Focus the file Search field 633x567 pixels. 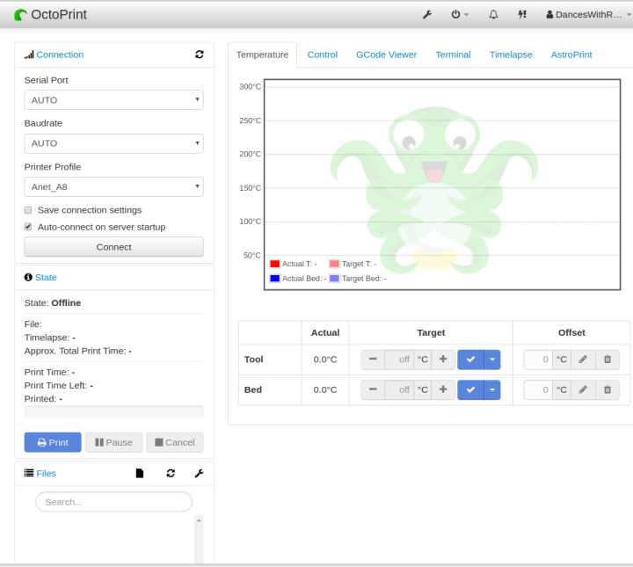pos(113,502)
